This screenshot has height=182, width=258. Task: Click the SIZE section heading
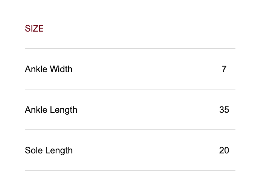pos(34,29)
